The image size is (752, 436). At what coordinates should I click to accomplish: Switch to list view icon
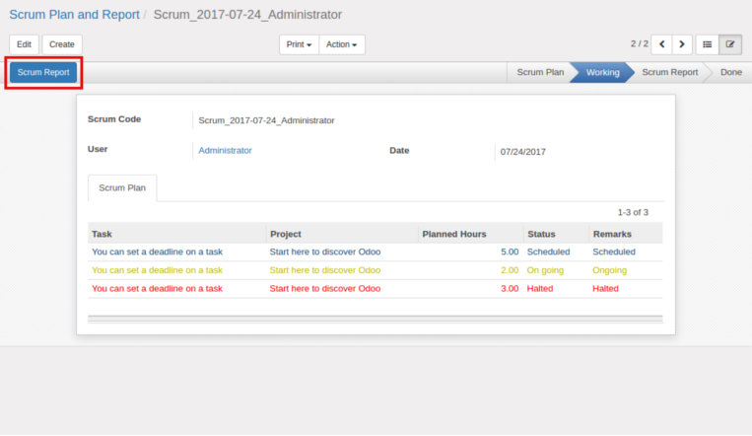708,44
